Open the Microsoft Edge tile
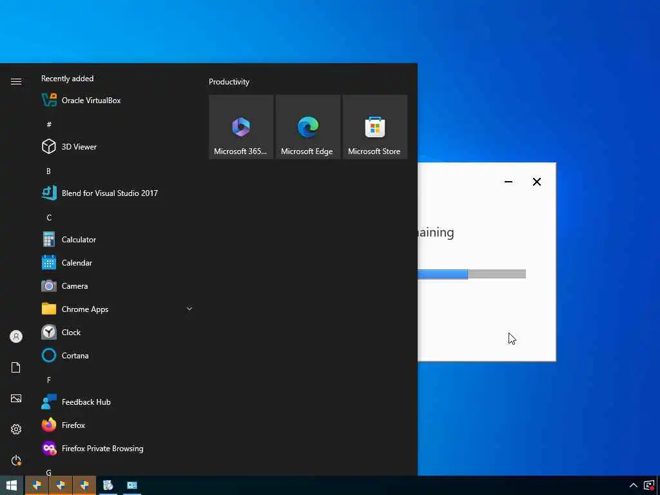The image size is (660, 495). [307, 127]
